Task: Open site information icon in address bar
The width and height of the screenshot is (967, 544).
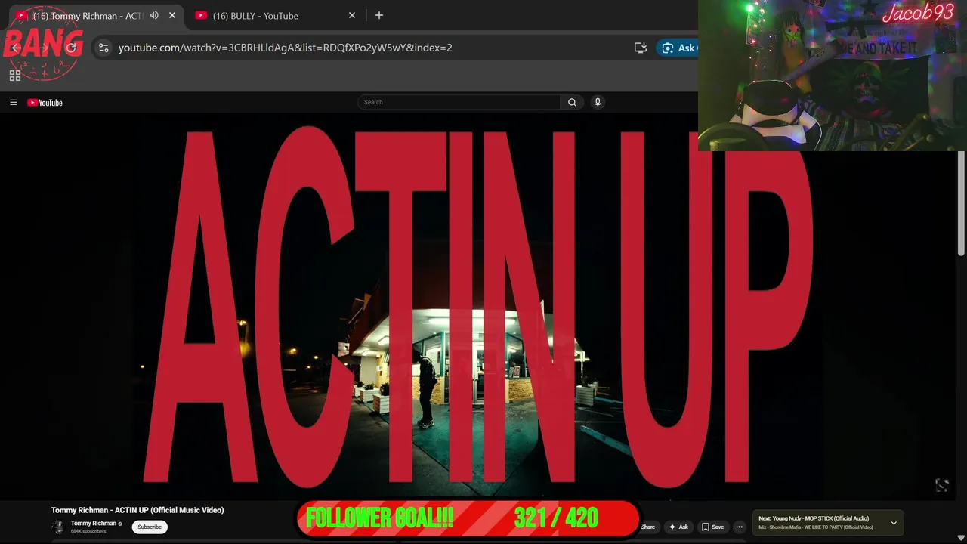Action: coord(103,48)
